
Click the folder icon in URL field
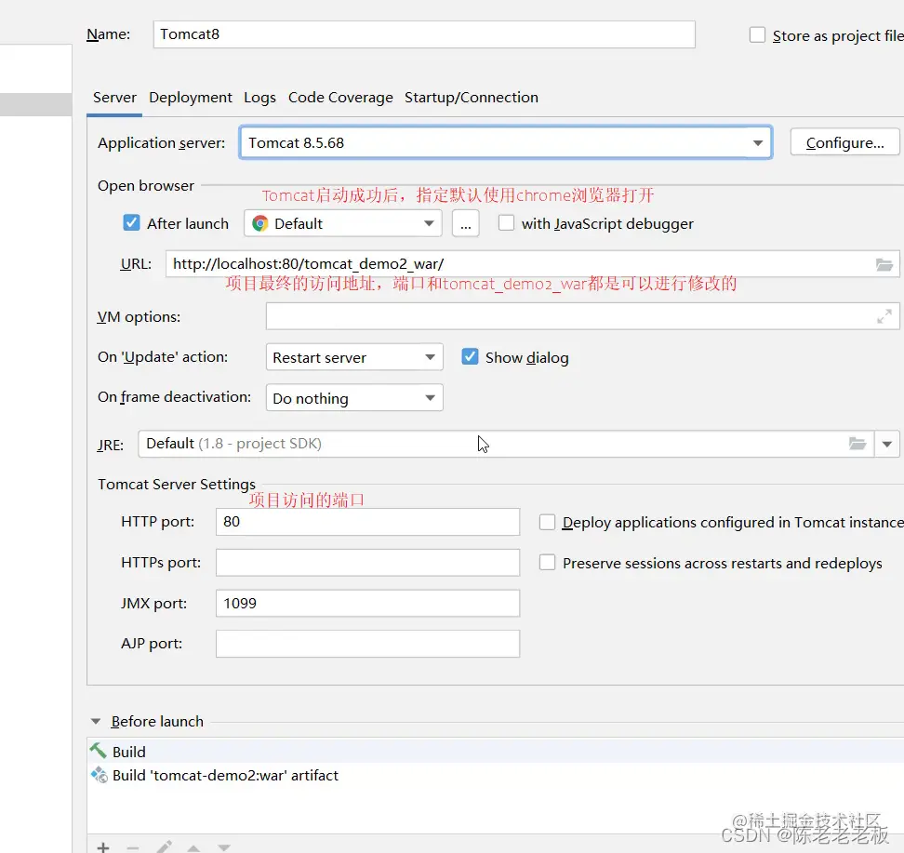point(884,265)
